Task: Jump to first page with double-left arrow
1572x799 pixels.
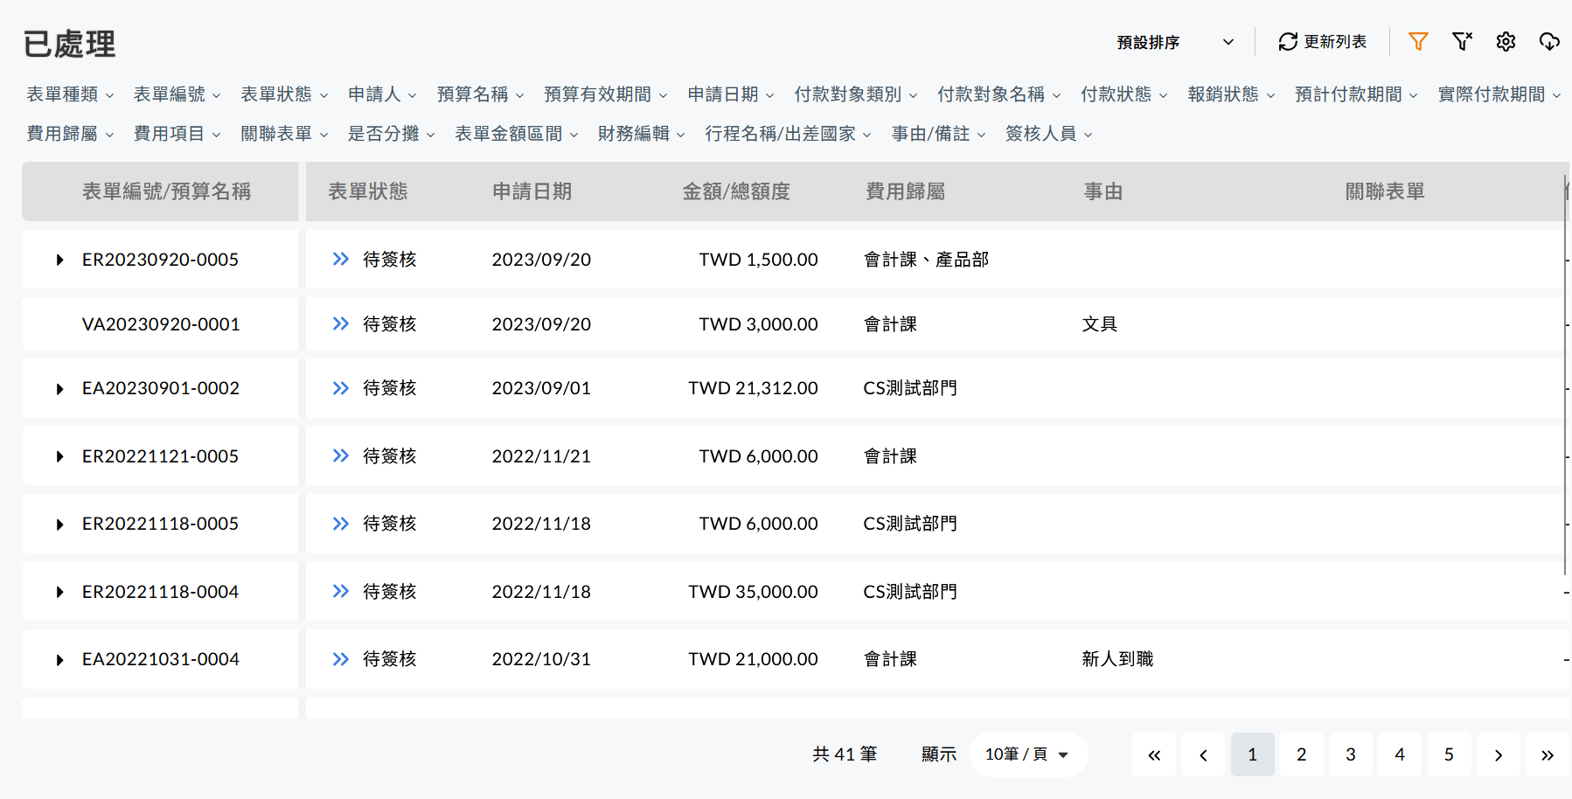Action: [x=1154, y=754]
